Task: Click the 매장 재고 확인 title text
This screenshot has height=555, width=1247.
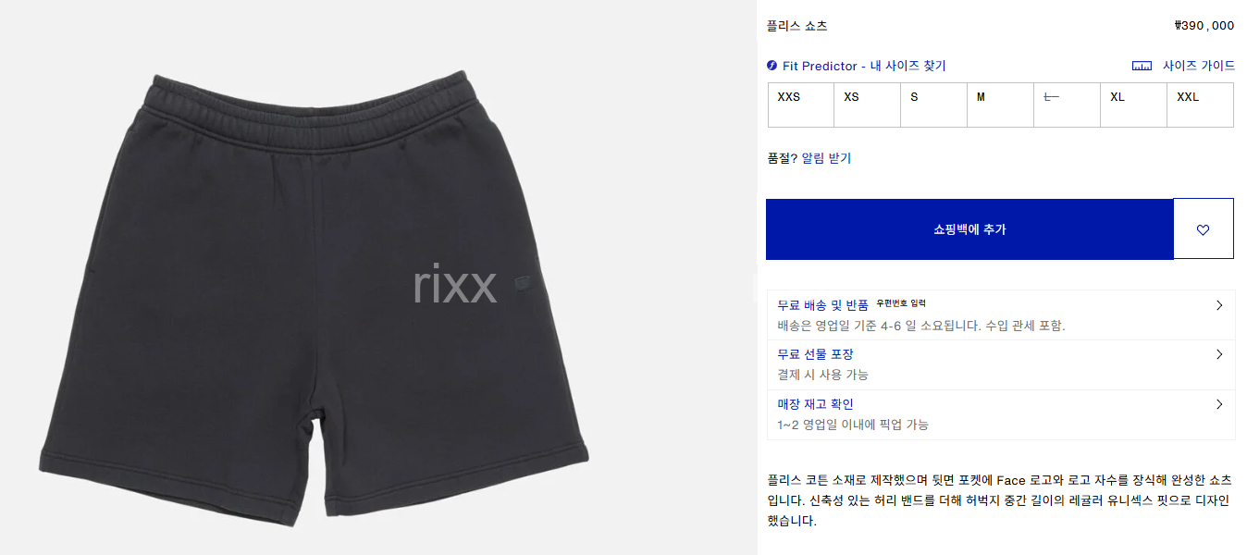Action: pos(815,404)
